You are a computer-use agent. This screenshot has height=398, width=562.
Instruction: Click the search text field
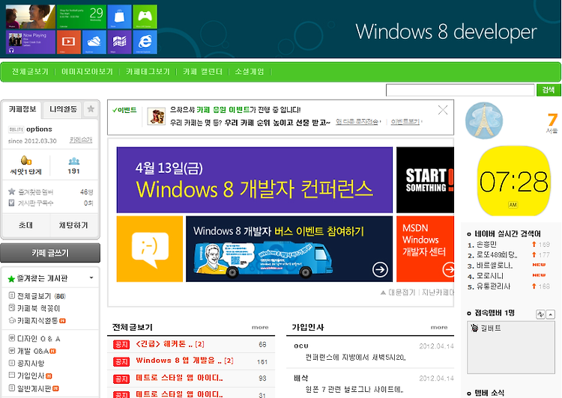(x=460, y=91)
